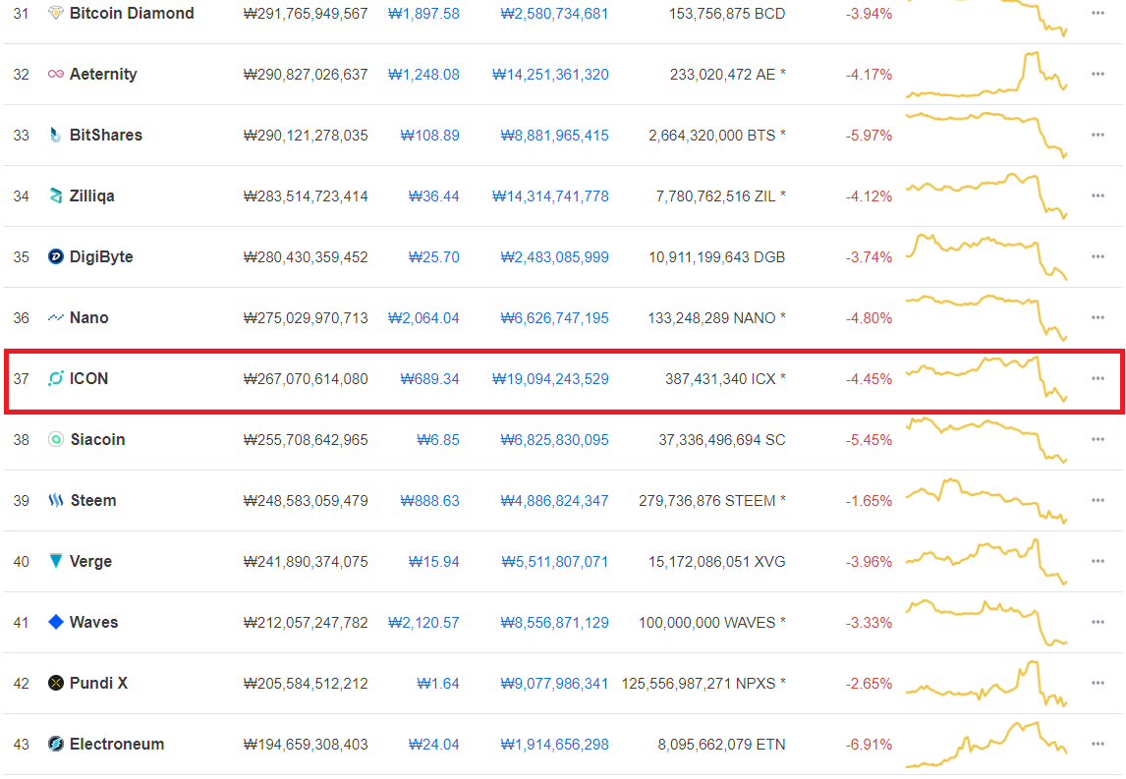Viewport: 1126px width, 779px height.
Task: Click the ICON coin logo
Action: coord(55,378)
